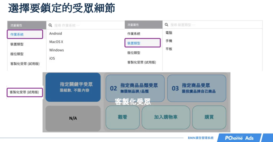Select the purple-outlined 作業系統 category
Viewport: 273px width, 142px height.
pyautogui.click(x=25, y=35)
